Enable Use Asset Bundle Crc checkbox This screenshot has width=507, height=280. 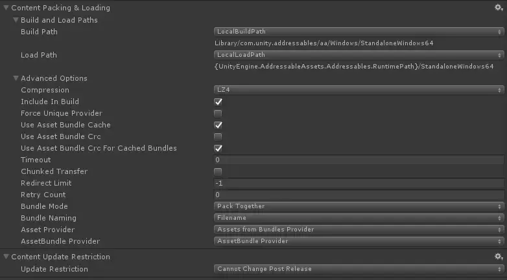[218, 136]
